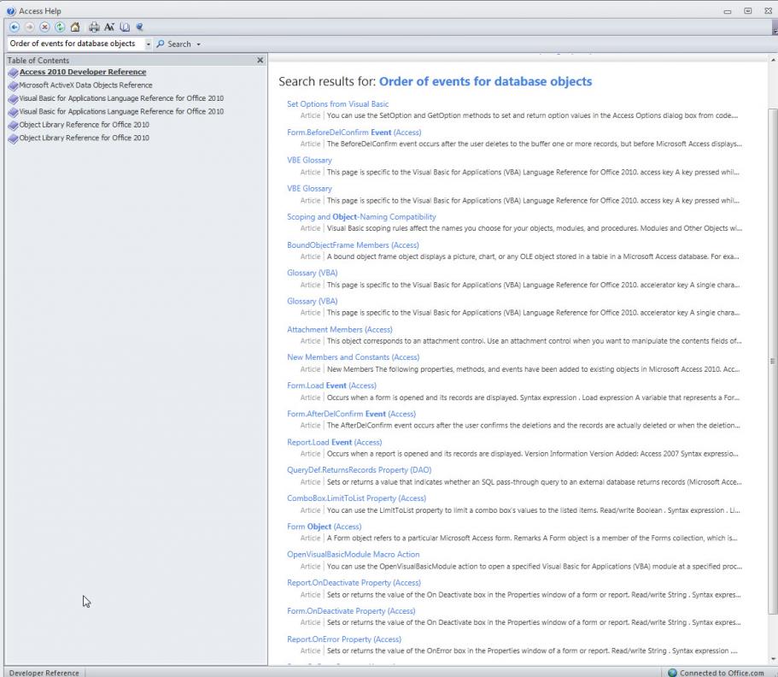Viewport: 778px width, 677px height.
Task: Open the Search scope dropdown arrow
Action: 198,44
